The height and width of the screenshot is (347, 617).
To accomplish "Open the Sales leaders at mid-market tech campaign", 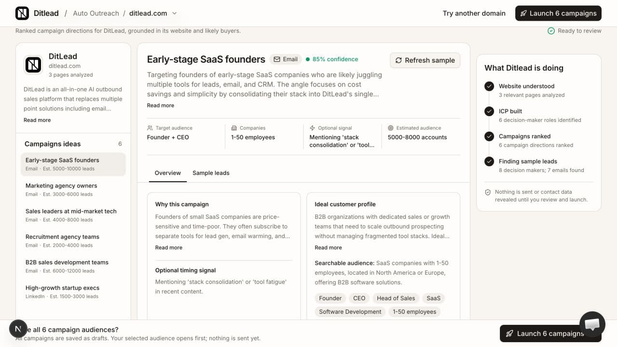I will pos(73,215).
